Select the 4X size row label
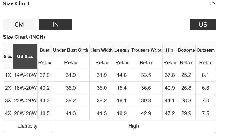 pos(8,113)
